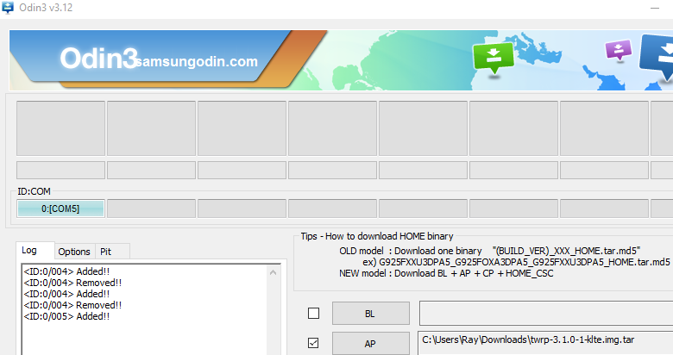Click the first '<ID:0/004> Added!!' log line

tap(66, 271)
